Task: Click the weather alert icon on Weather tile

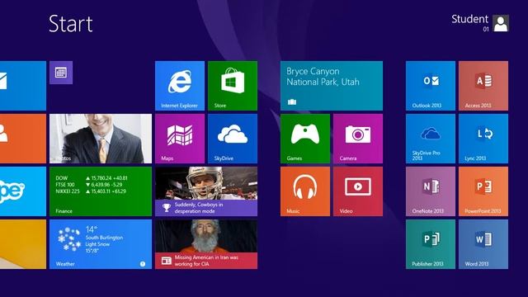Action: click(143, 264)
